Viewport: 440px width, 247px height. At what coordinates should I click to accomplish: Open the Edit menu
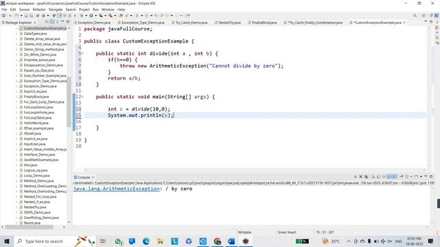pyautogui.click(x=13, y=10)
